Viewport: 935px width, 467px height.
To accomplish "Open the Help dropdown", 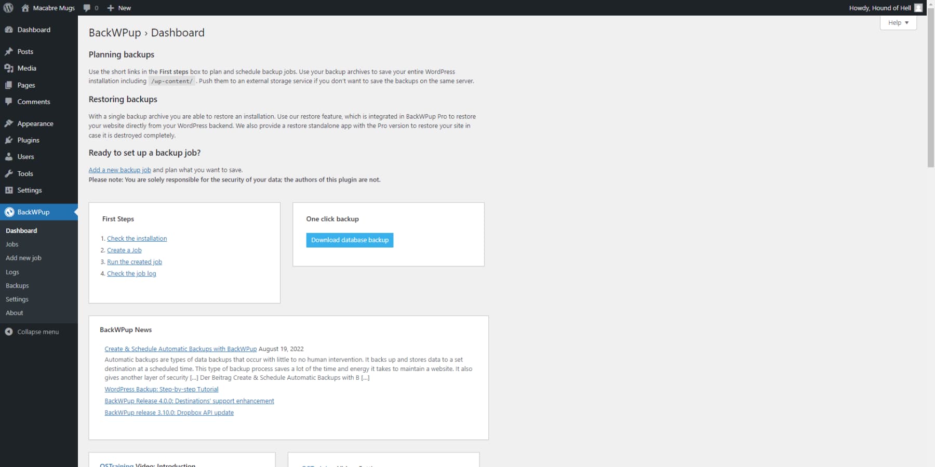I will coord(898,22).
